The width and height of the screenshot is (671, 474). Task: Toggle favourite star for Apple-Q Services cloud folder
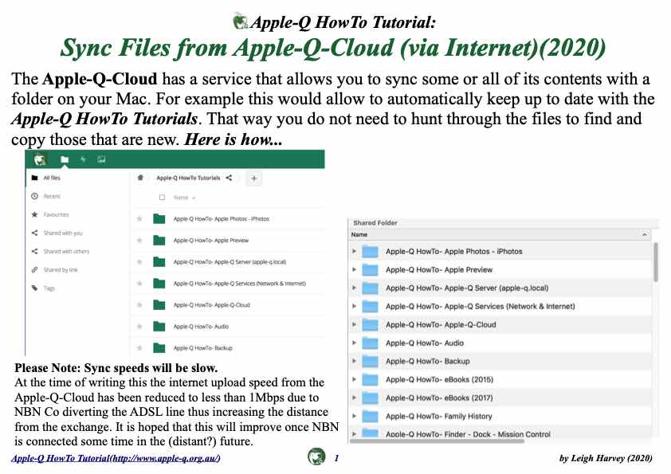click(139, 284)
